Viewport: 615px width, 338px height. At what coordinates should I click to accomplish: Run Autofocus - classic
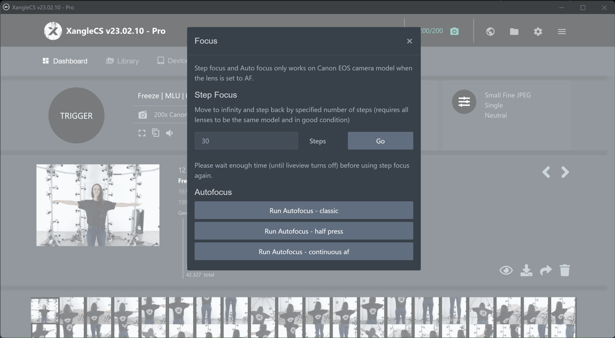click(x=304, y=211)
